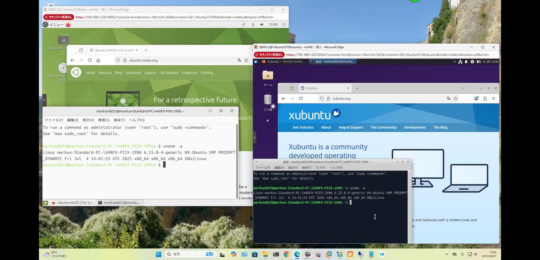Go back in the ubuntu-mate.org browser
Screen dimensions: 540x260
tap(73, 60)
